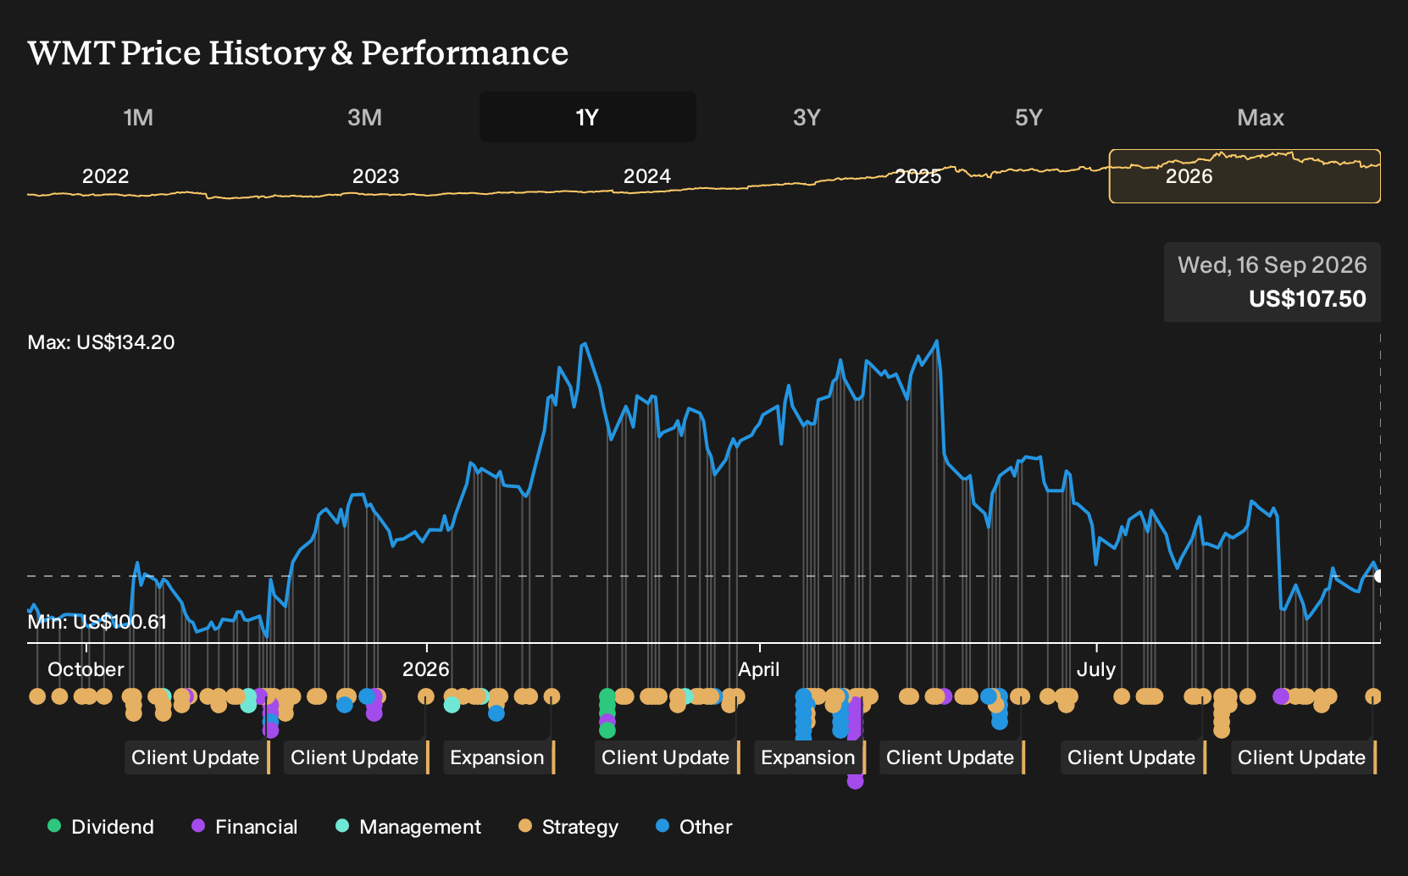1408x876 pixels.
Task: Open the Client Update label right of second Expansion
Action: (951, 757)
